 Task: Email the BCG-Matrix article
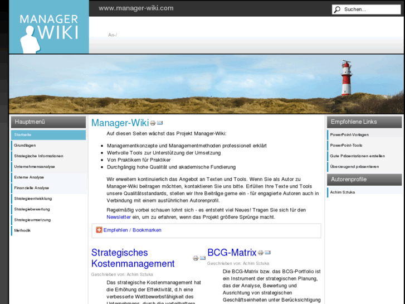click(x=267, y=252)
